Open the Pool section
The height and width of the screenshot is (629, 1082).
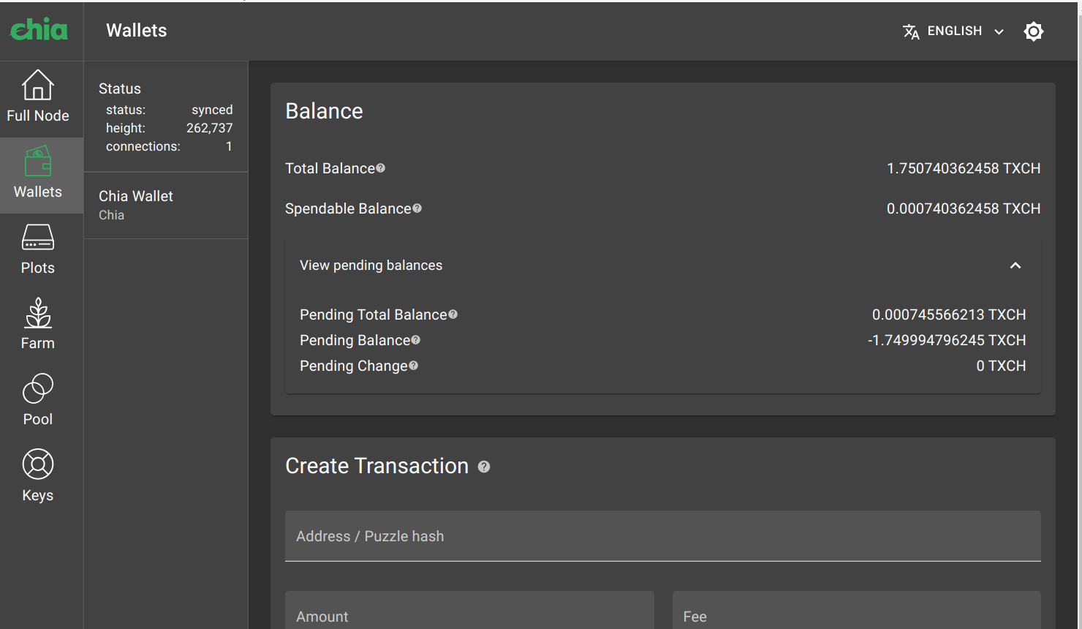[37, 400]
